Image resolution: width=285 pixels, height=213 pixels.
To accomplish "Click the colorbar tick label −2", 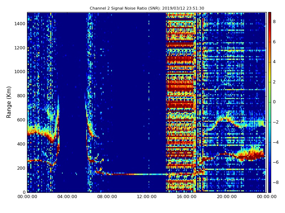I will tap(276, 122).
